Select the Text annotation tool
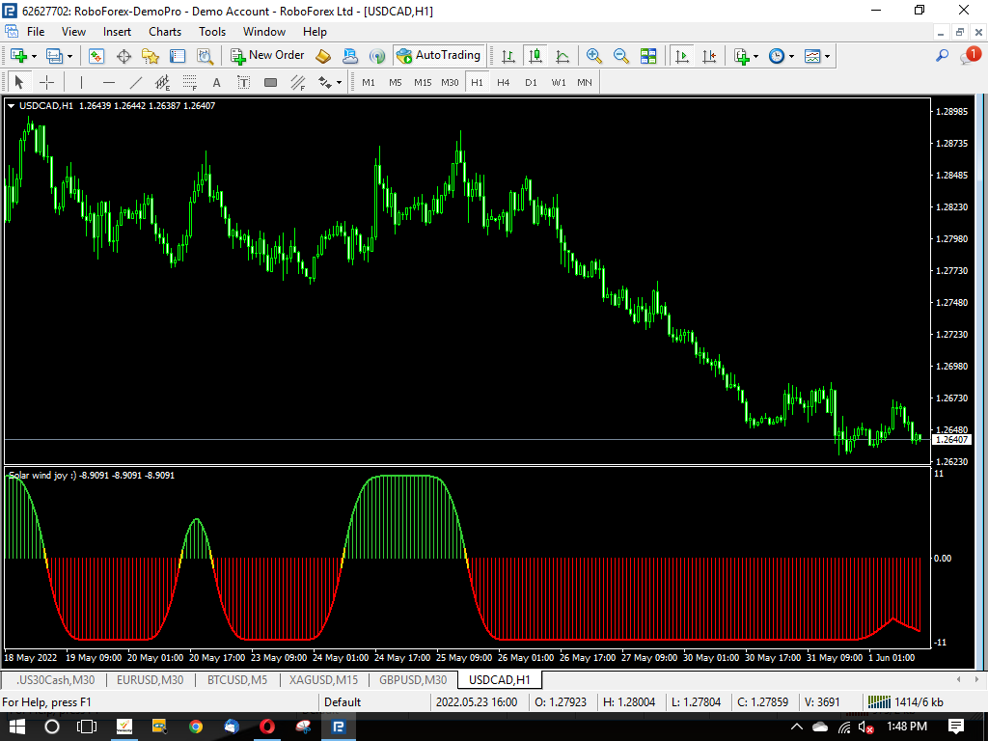This screenshot has height=741, width=988. 215,82
